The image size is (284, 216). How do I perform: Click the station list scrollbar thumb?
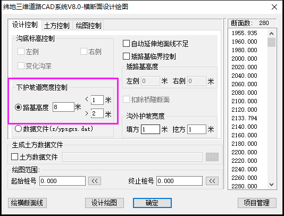click(271, 42)
